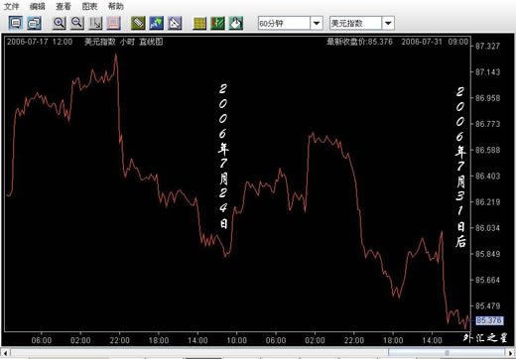
Task: Open the 文件 menu
Action: tap(11, 6)
